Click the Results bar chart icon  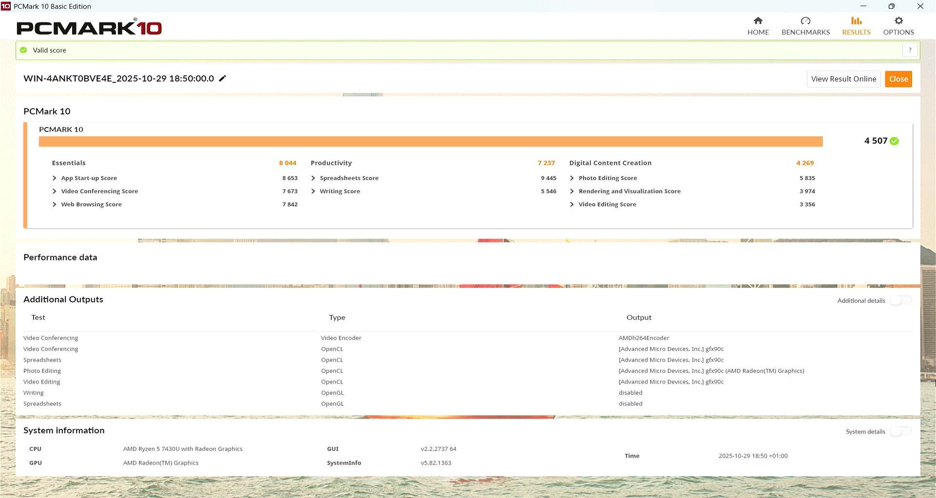(x=856, y=21)
